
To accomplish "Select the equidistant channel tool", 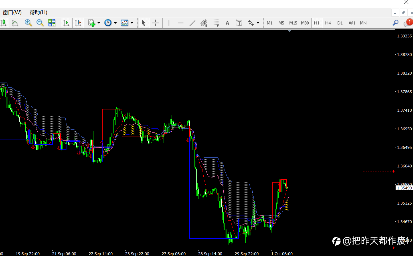I will 204,23.
